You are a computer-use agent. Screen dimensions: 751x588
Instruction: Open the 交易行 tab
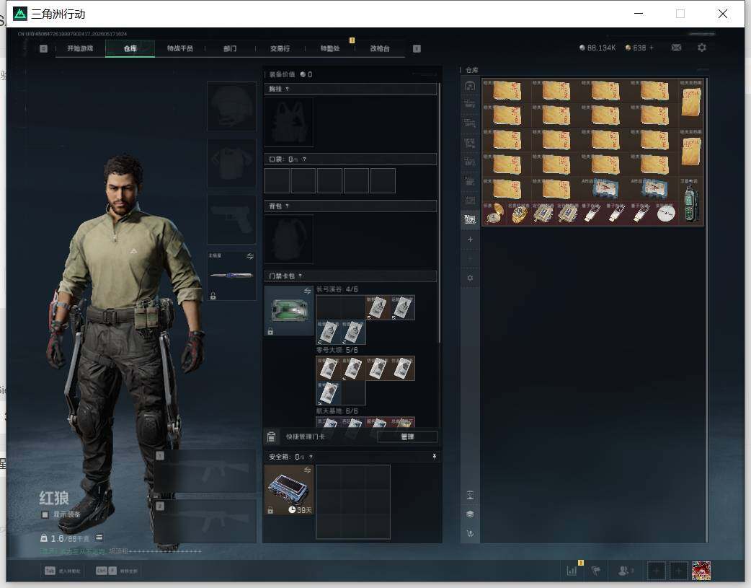tap(280, 48)
